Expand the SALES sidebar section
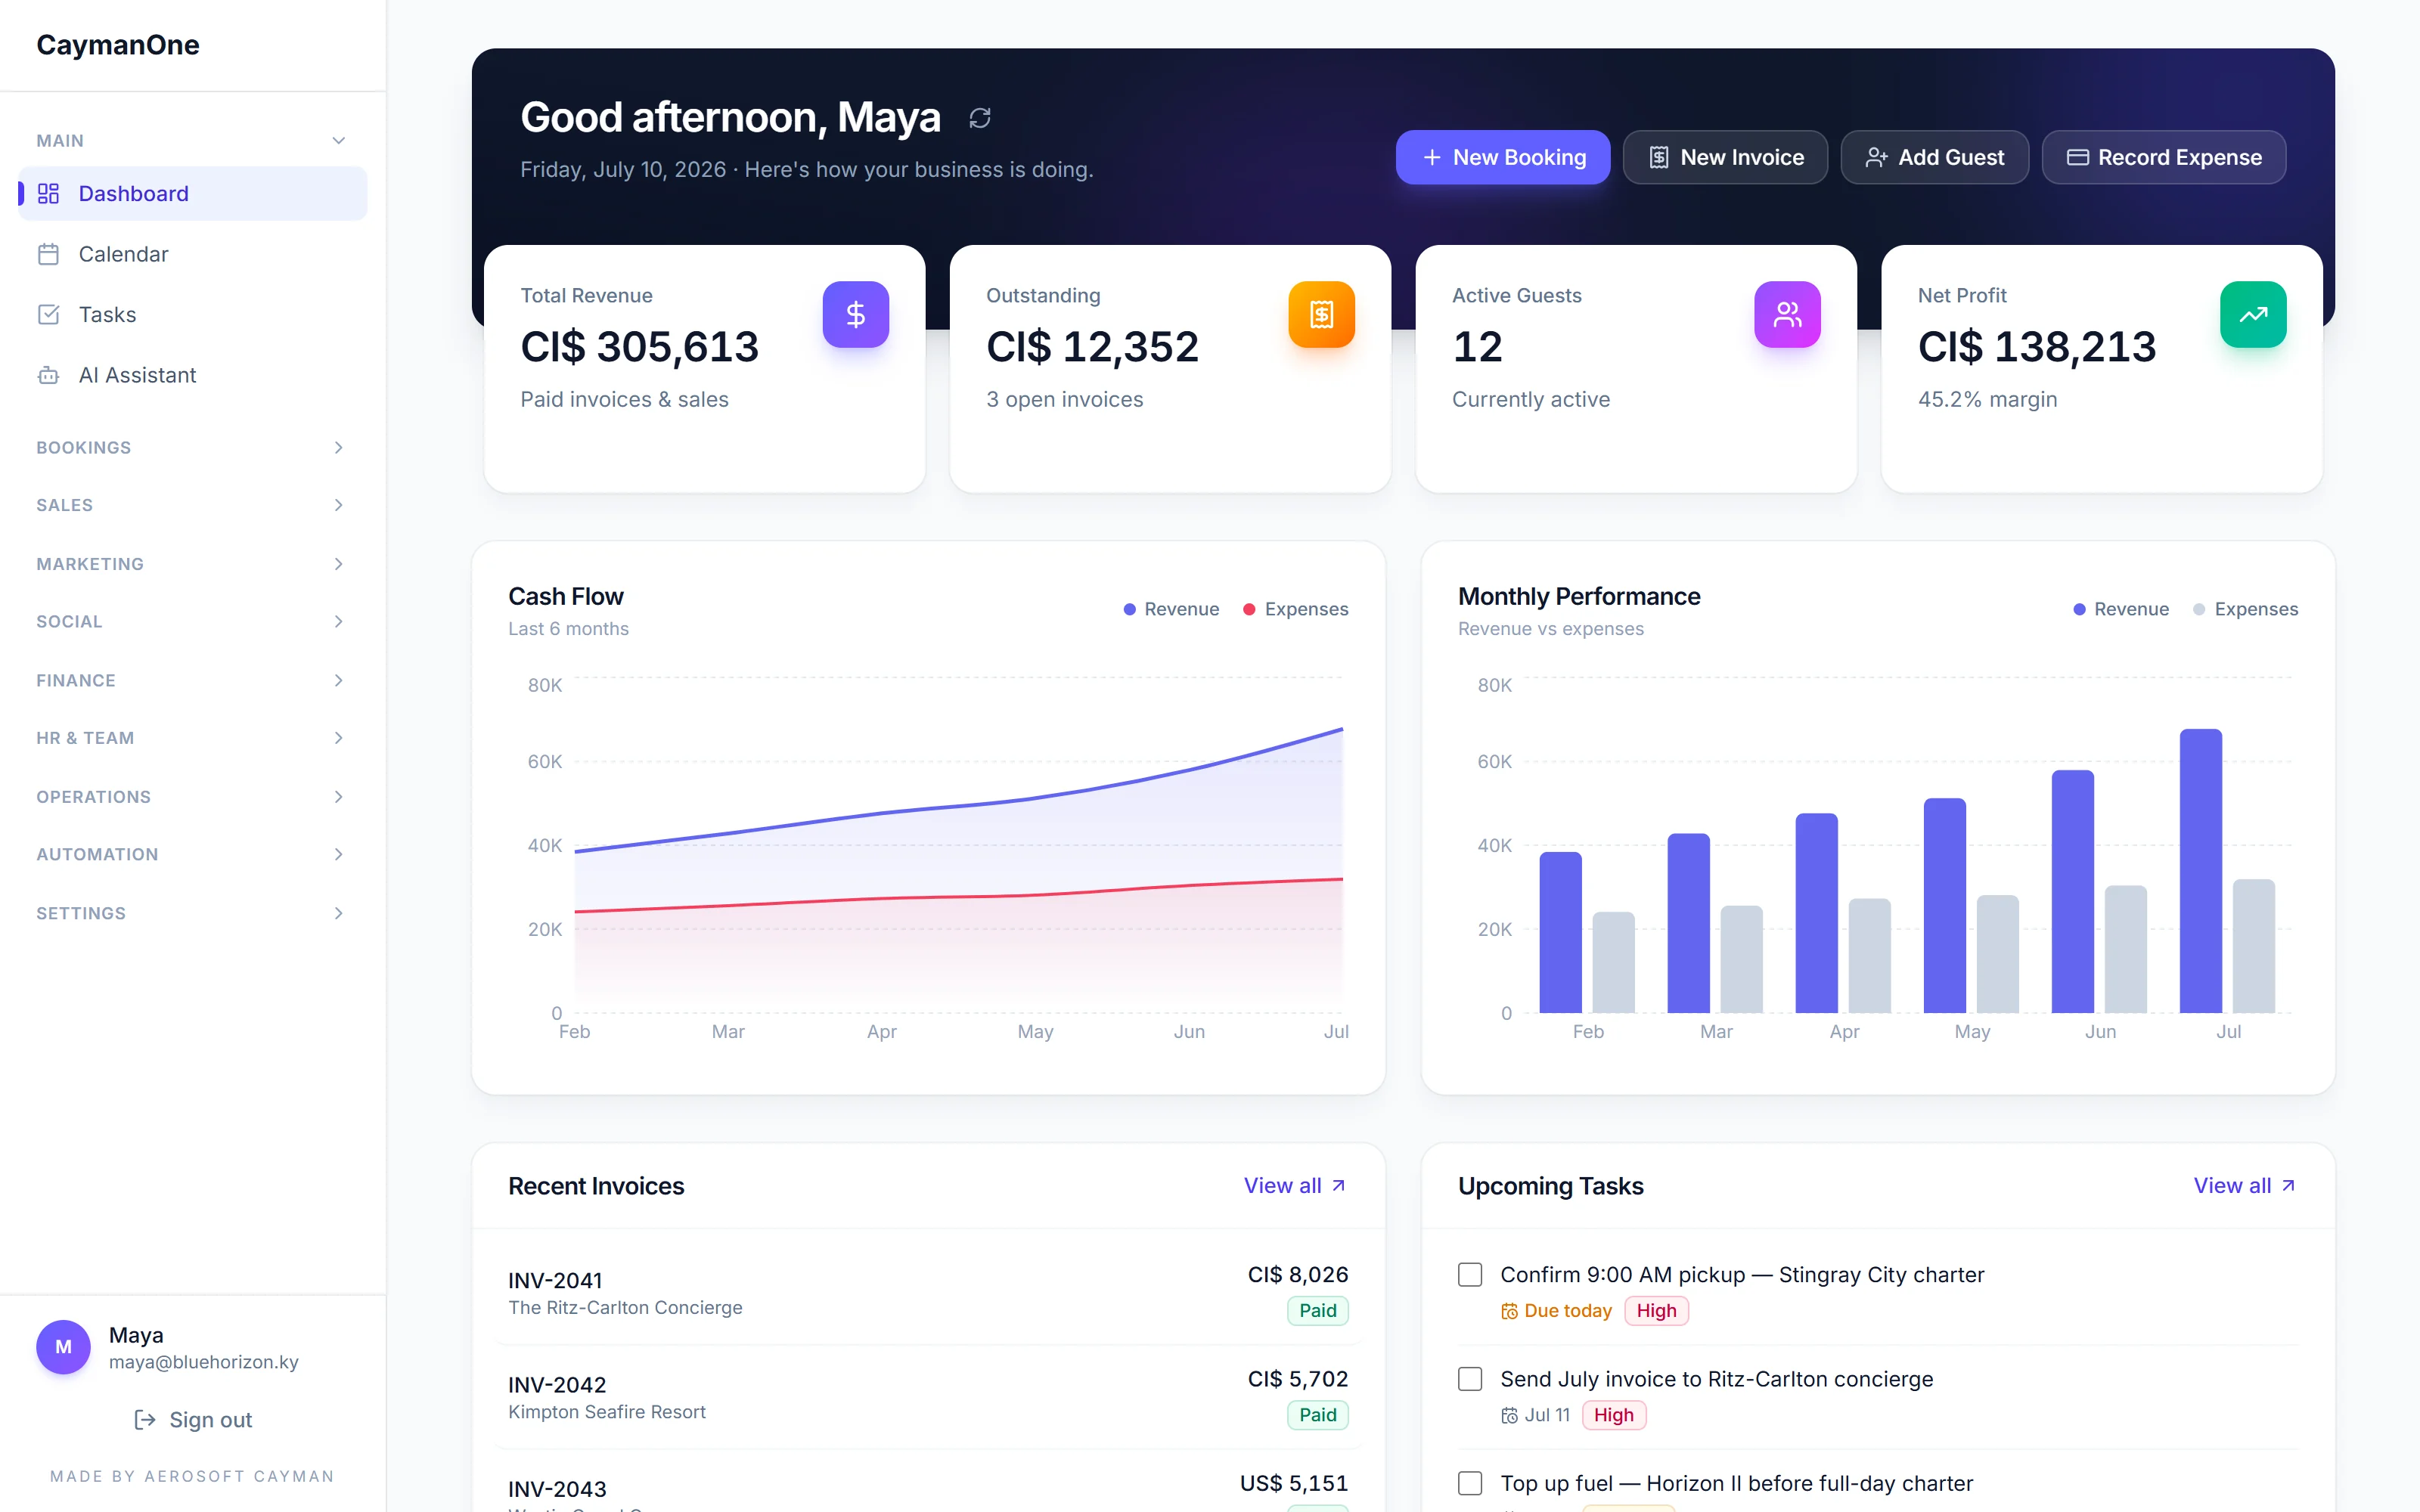Viewport: 2420px width, 1512px height. point(192,505)
